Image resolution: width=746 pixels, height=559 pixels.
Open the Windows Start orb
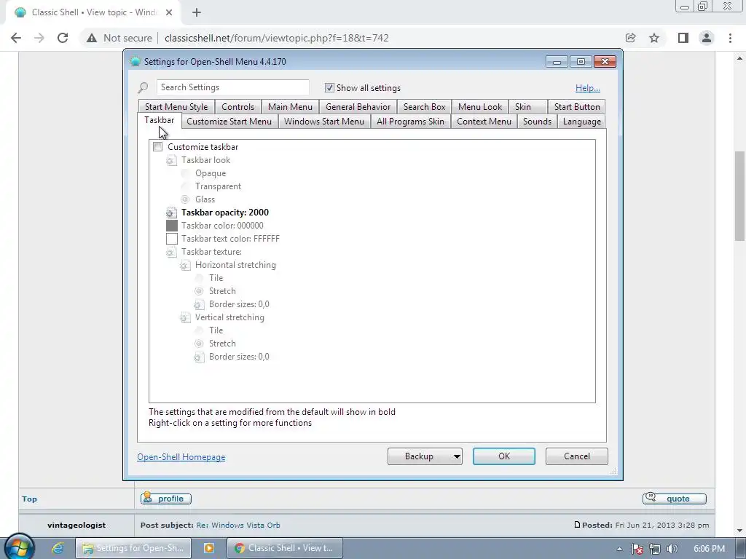[x=20, y=547]
